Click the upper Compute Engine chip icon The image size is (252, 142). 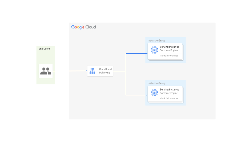point(154,50)
